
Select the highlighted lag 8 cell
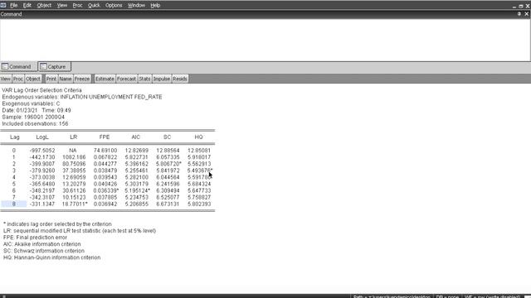[14, 204]
